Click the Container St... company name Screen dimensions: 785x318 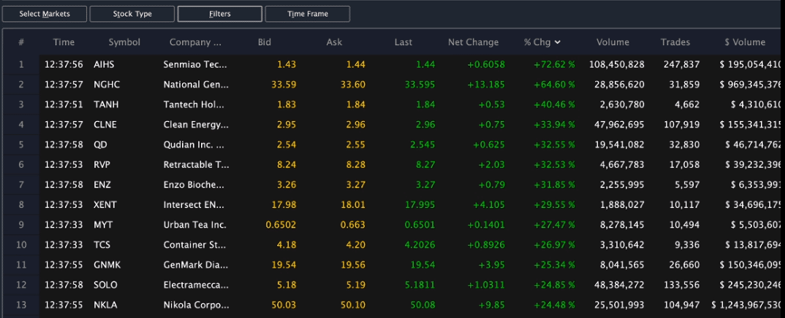tap(194, 244)
